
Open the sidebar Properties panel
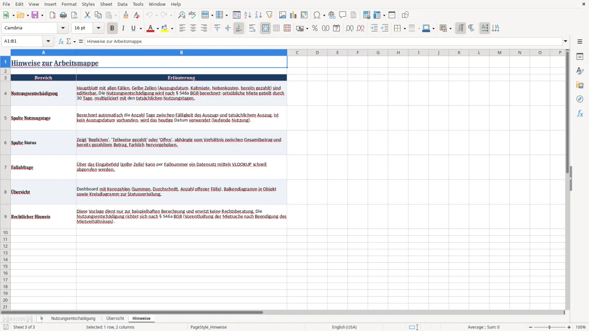point(580,57)
